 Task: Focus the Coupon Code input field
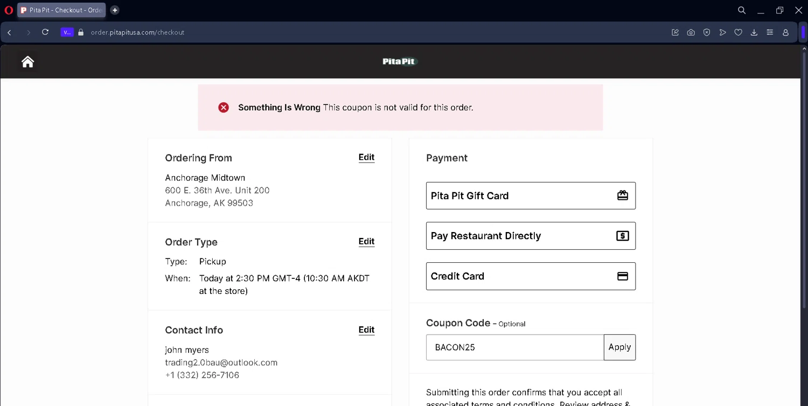pyautogui.click(x=515, y=347)
